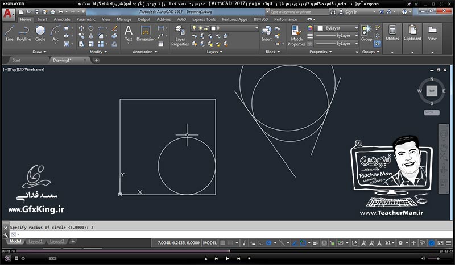The height and width of the screenshot is (265, 455).
Task: Open the Utilities panel
Action: pos(392,33)
